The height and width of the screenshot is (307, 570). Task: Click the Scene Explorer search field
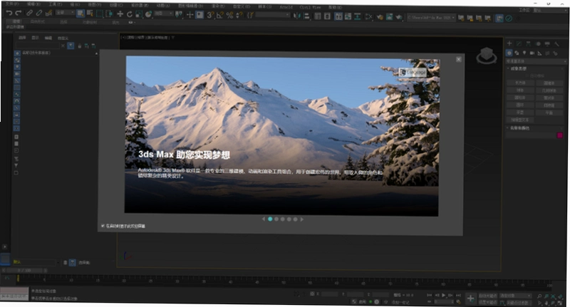tap(37, 46)
